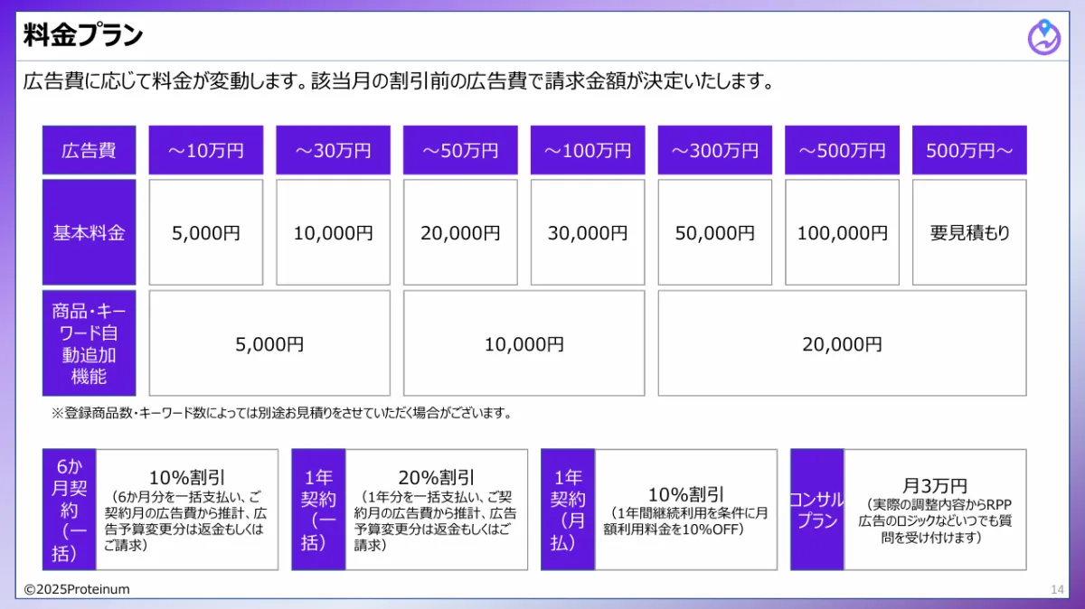
Task: Click the purple location-pin logo icon
Action: [x=1044, y=37]
